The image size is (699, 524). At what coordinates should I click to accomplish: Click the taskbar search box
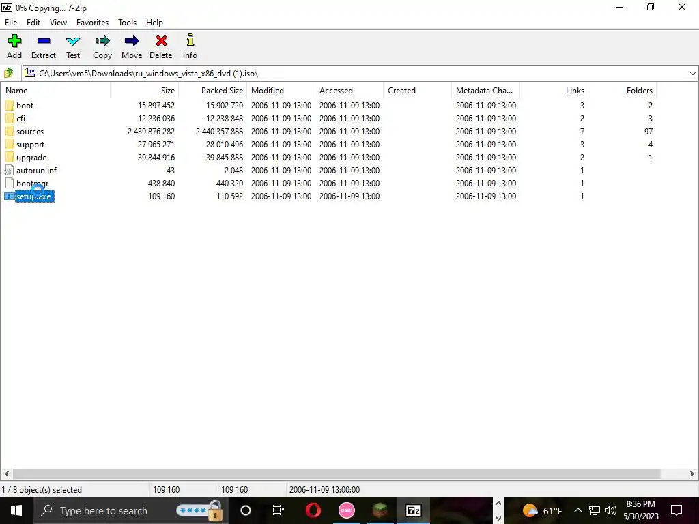coord(130,510)
